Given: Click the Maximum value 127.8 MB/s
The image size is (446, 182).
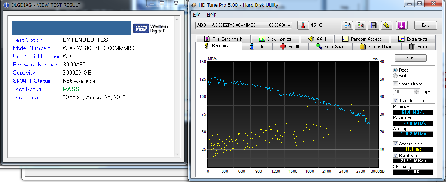Looking at the screenshot, I should coord(413,123).
